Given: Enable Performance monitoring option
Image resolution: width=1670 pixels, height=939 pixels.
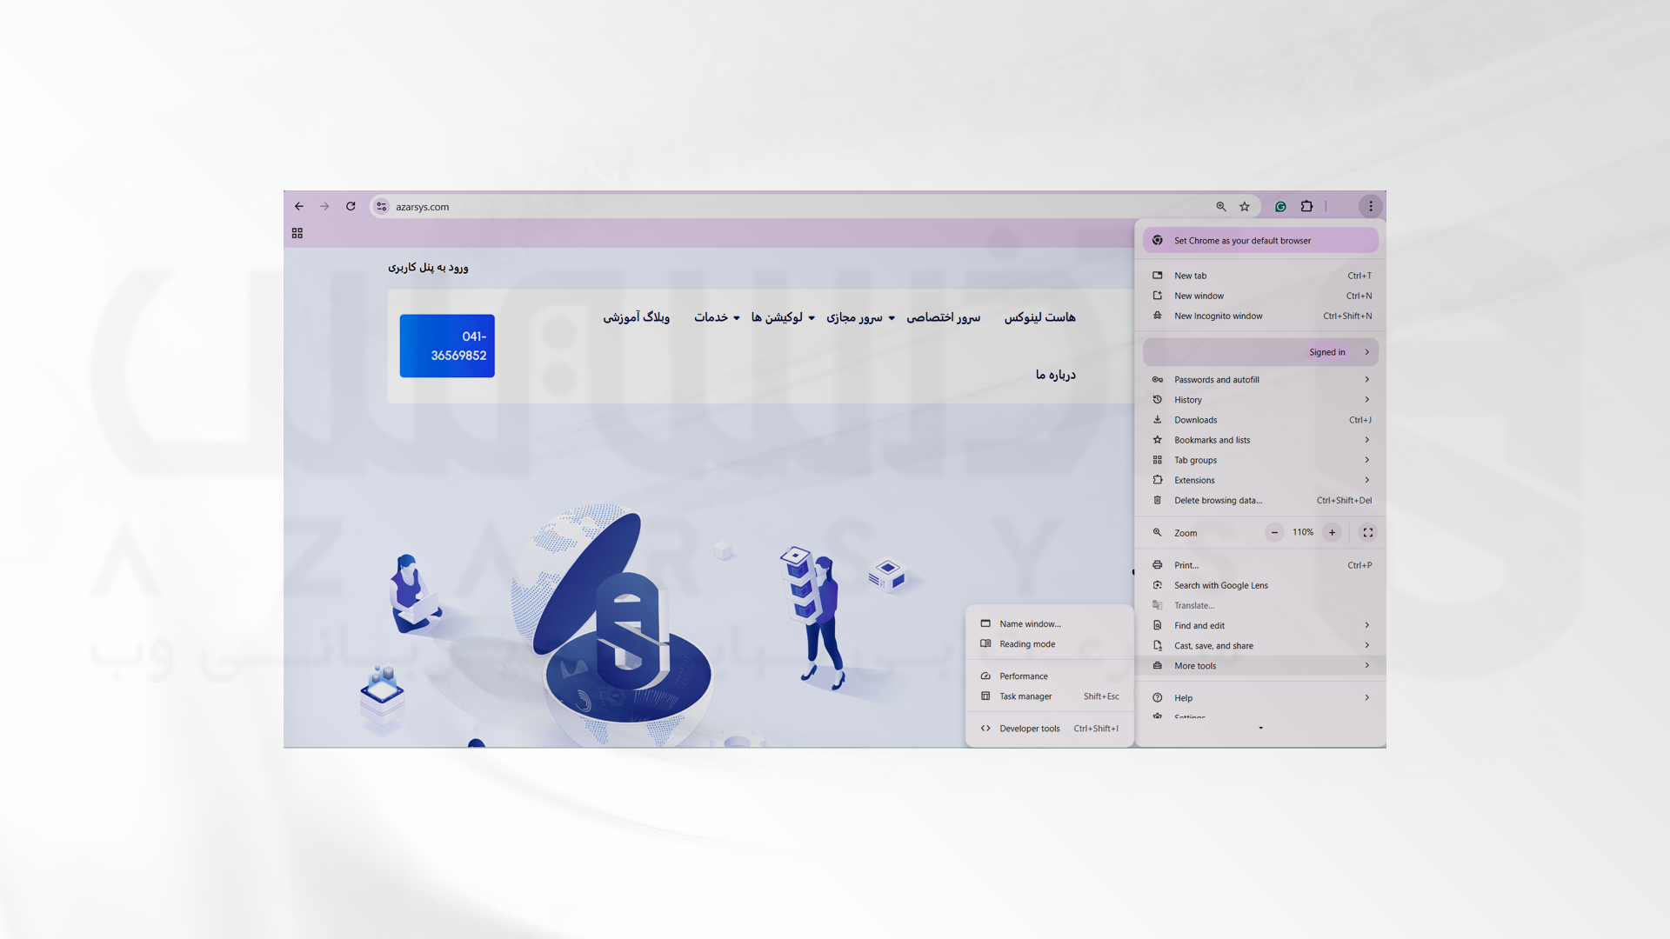Looking at the screenshot, I should tap(1025, 676).
